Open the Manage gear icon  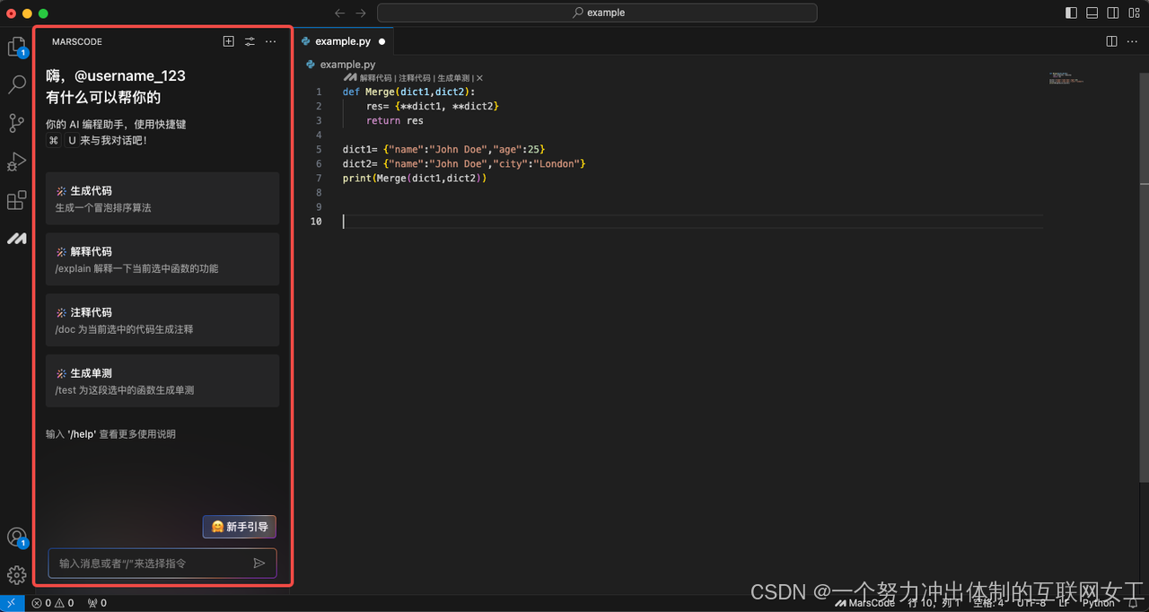16,575
